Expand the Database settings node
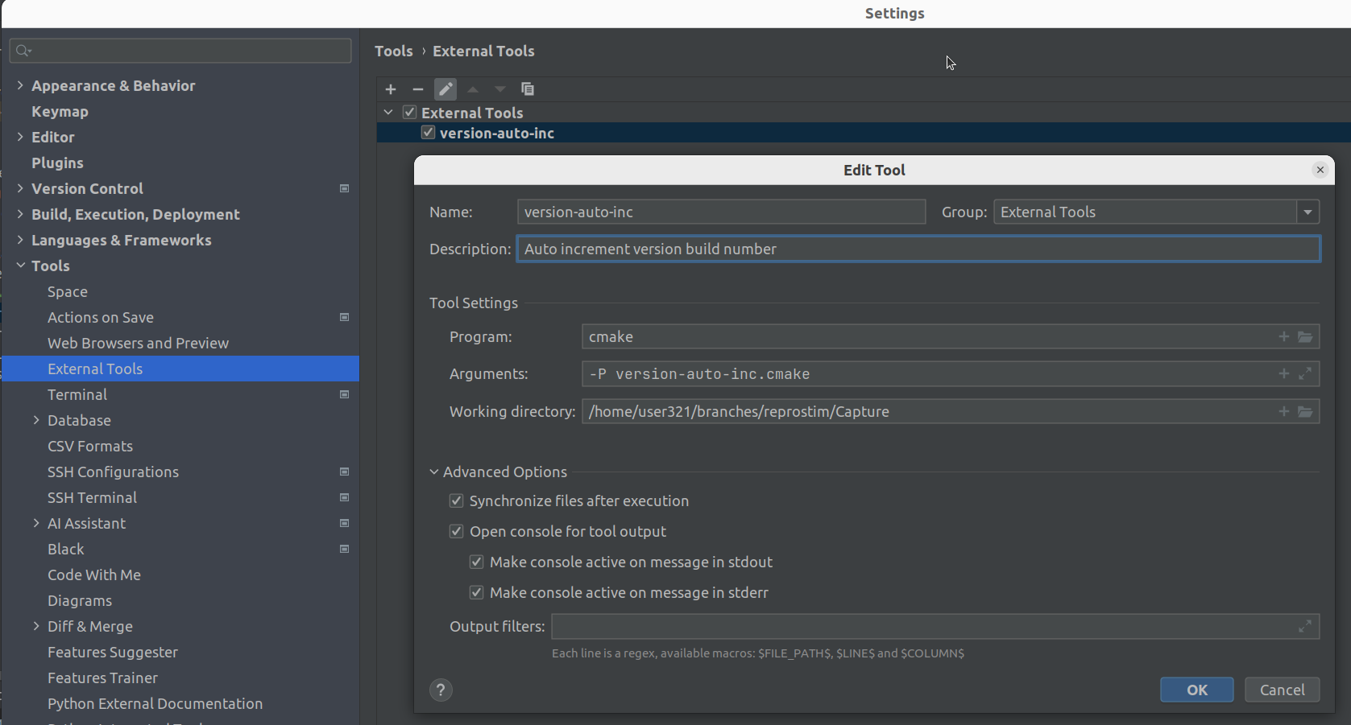The width and height of the screenshot is (1351, 725). click(36, 420)
